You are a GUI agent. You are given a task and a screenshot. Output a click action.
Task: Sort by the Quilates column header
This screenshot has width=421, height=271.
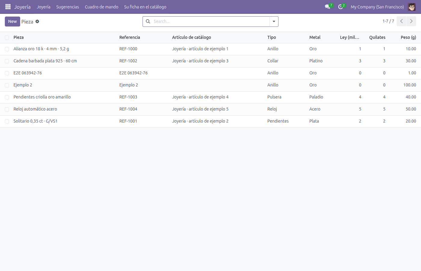click(377, 37)
